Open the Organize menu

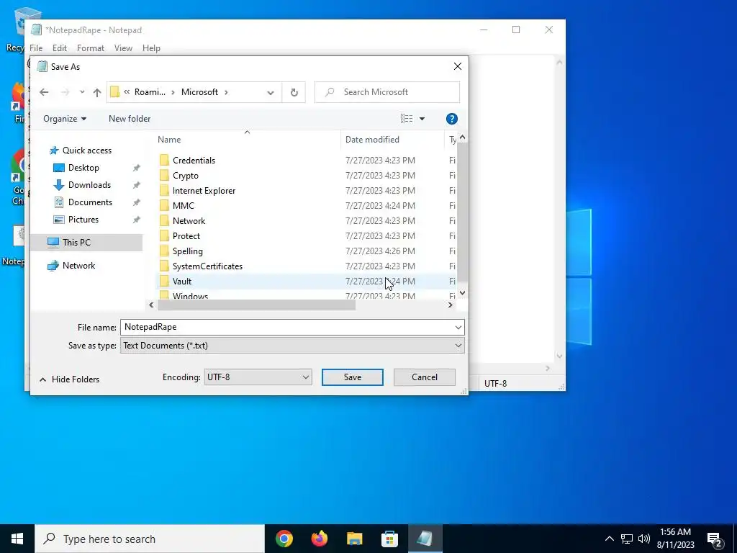click(65, 119)
